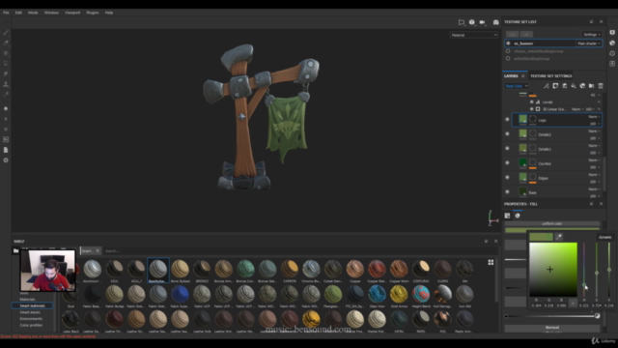The height and width of the screenshot is (348, 618).
Task: Hide the Logo layer
Action: tap(508, 120)
